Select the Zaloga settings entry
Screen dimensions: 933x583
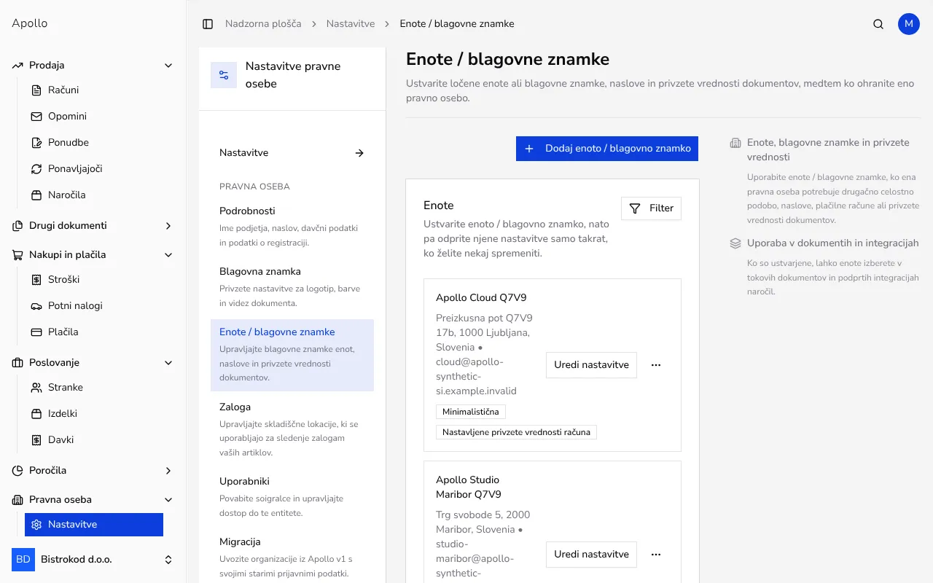pos(292,429)
